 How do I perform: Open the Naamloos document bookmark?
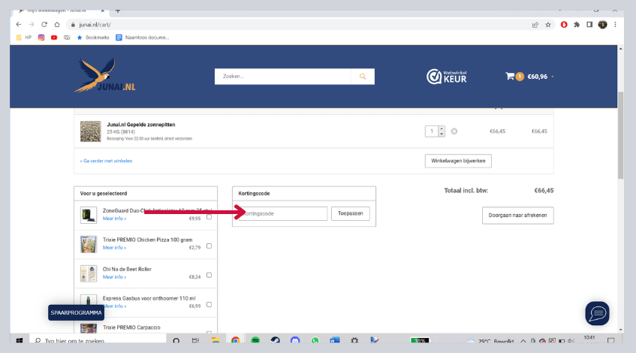(142, 37)
